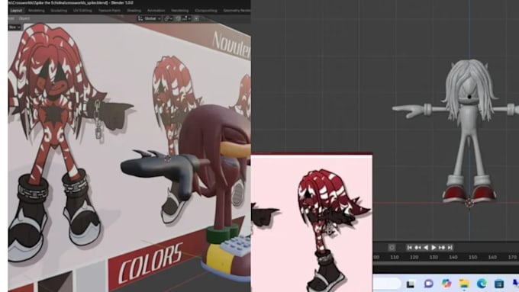Open the pivot point dropdown
Screen dimensions: 519x292
168,18
